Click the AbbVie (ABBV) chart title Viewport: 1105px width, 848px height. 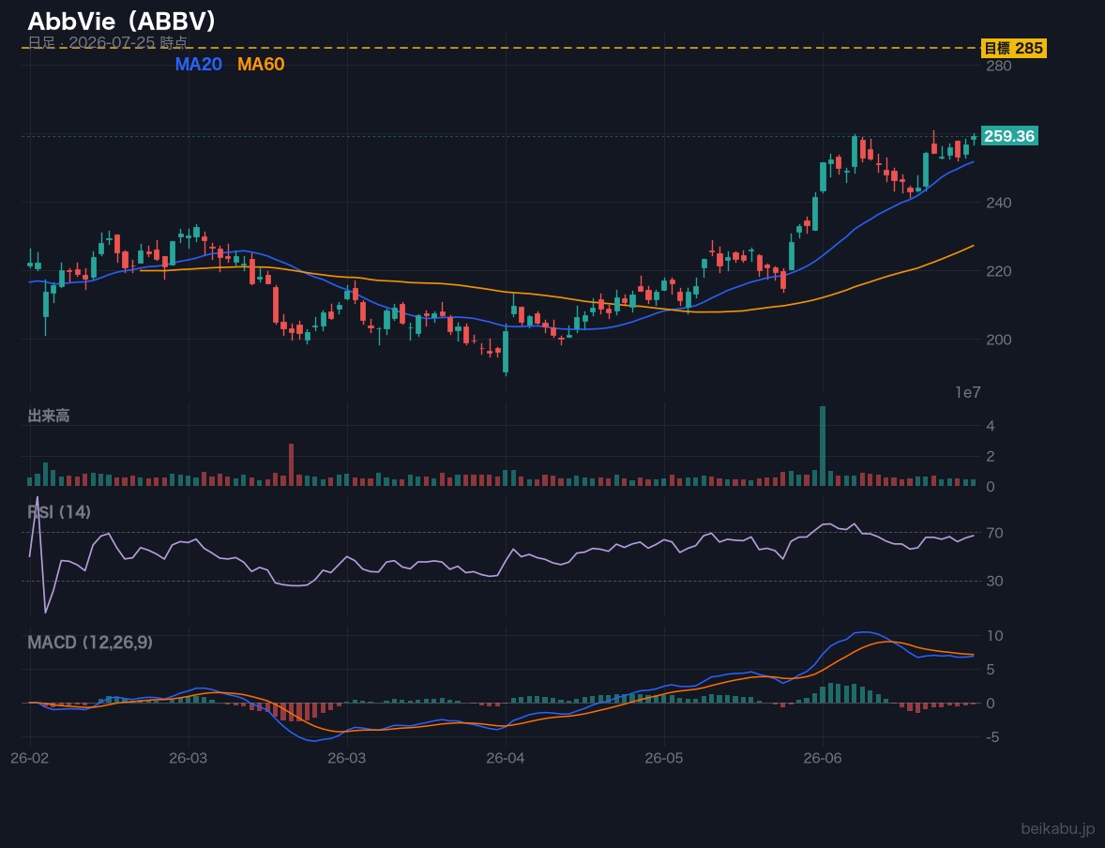pyautogui.click(x=121, y=22)
